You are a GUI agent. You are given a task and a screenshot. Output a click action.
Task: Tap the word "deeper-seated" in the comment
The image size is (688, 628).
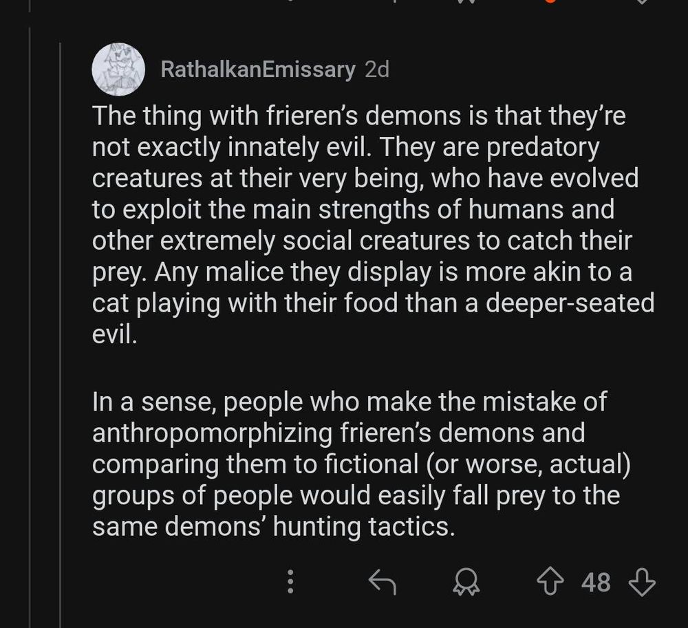570,303
